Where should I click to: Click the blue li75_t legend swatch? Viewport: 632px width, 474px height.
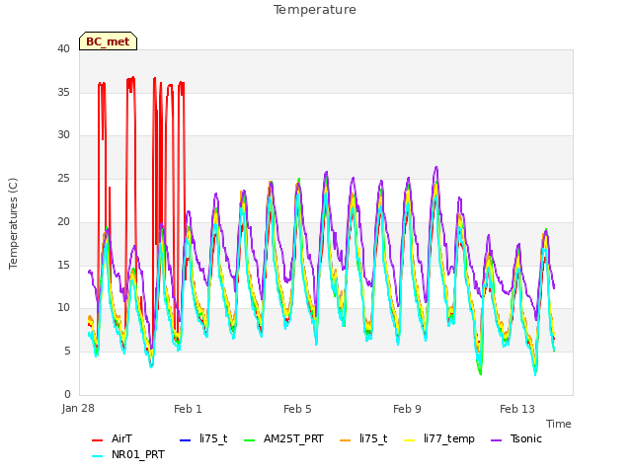pos(185,439)
